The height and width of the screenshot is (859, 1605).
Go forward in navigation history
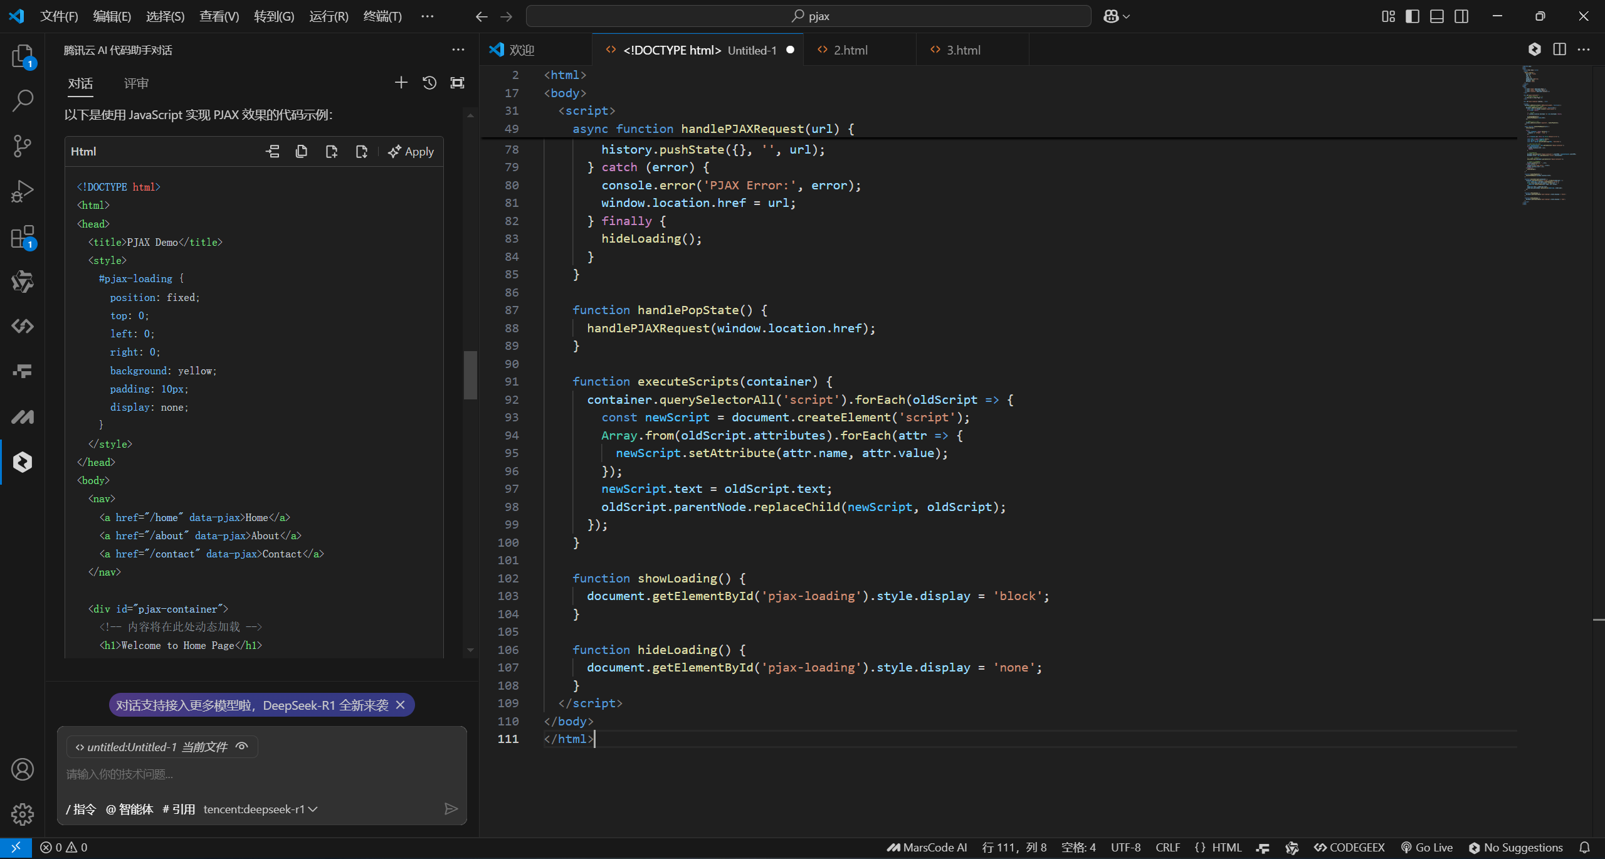coord(506,16)
